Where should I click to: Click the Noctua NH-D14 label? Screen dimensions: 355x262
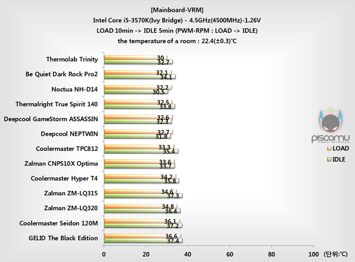[x=74, y=89]
